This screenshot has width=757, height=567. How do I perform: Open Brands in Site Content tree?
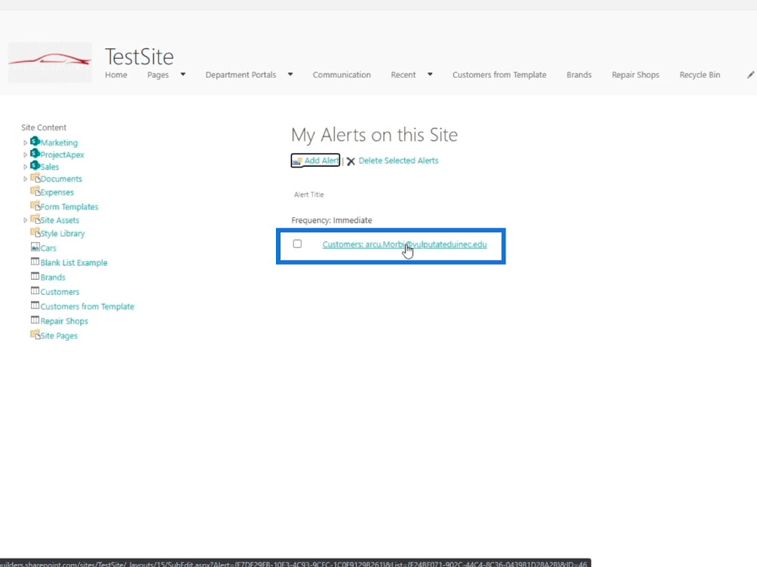click(53, 277)
